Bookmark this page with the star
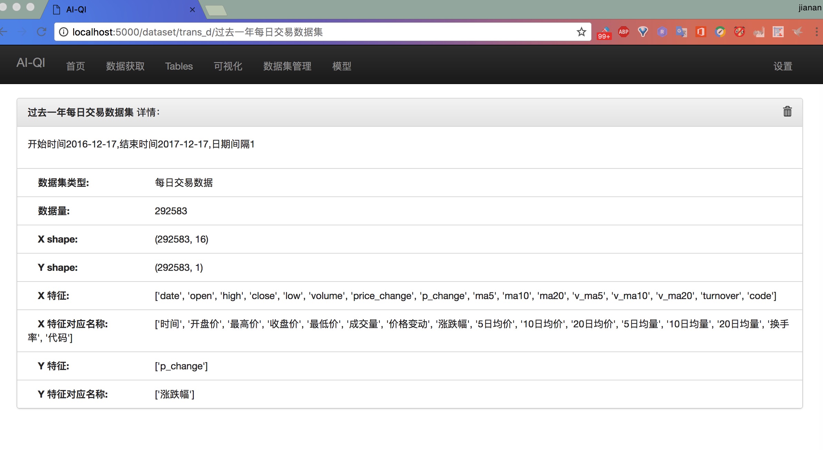The width and height of the screenshot is (823, 450). pos(581,32)
